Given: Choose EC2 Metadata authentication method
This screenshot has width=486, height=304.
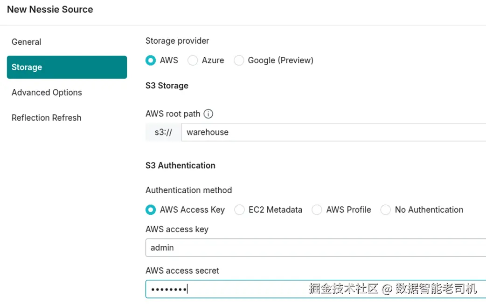Looking at the screenshot, I should tap(239, 210).
